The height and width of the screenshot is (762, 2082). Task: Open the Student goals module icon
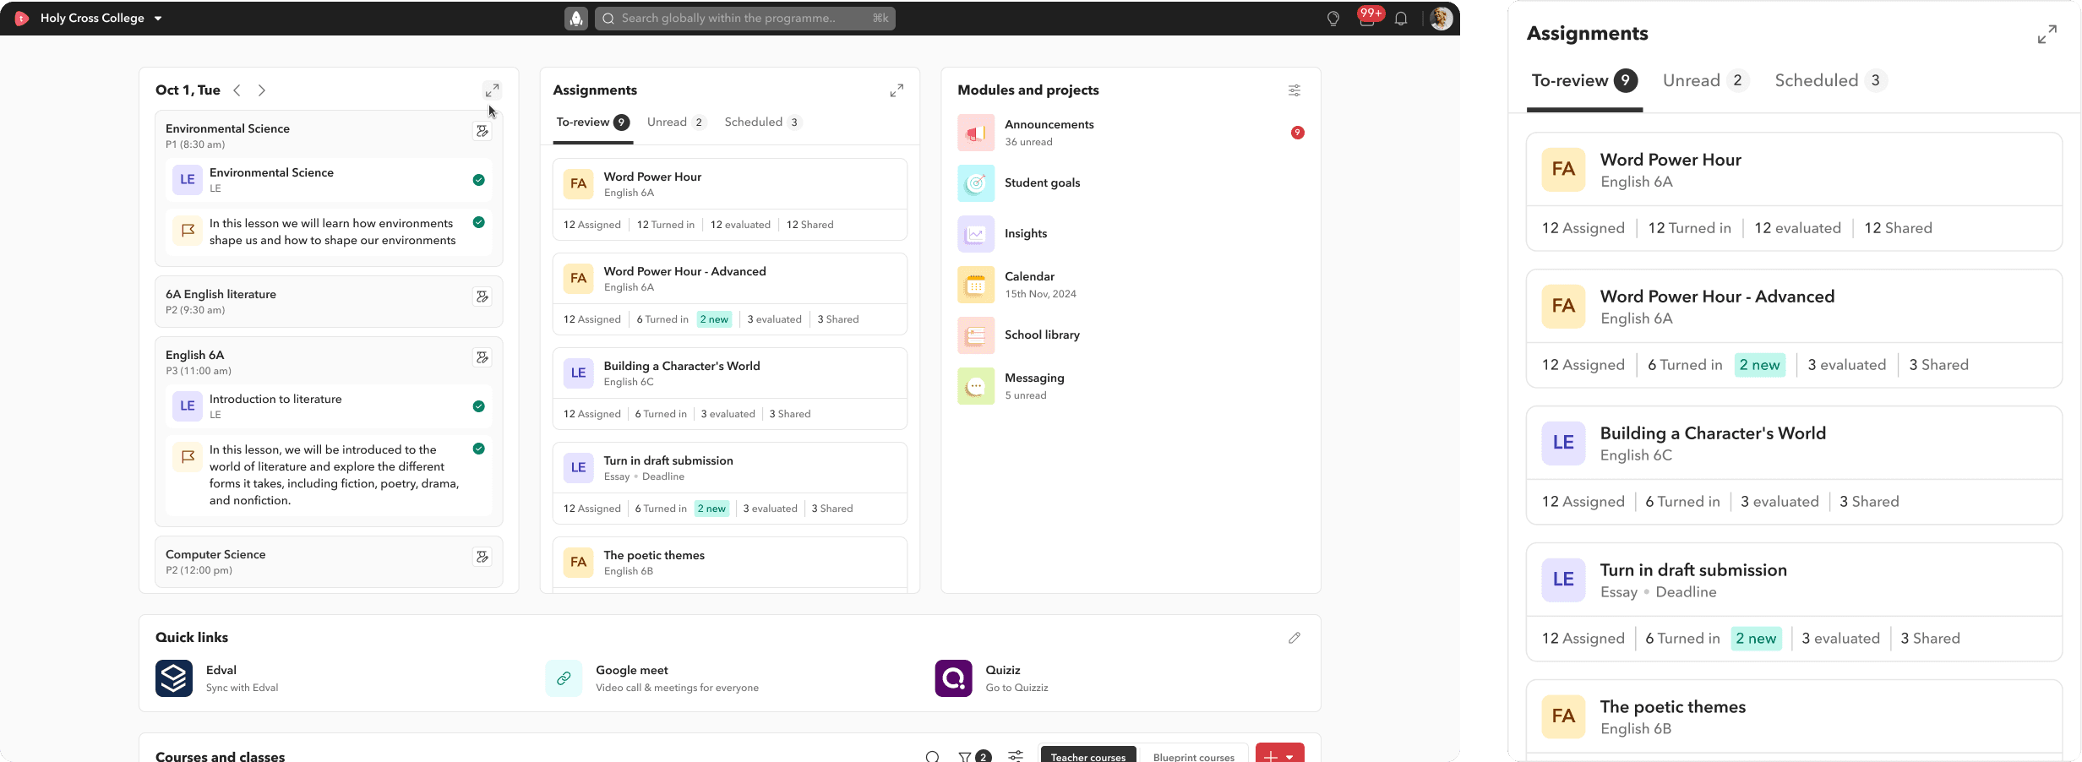976,183
